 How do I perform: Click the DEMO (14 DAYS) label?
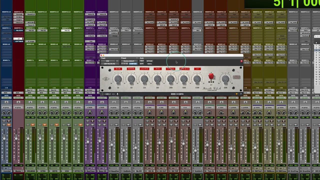[177, 94]
